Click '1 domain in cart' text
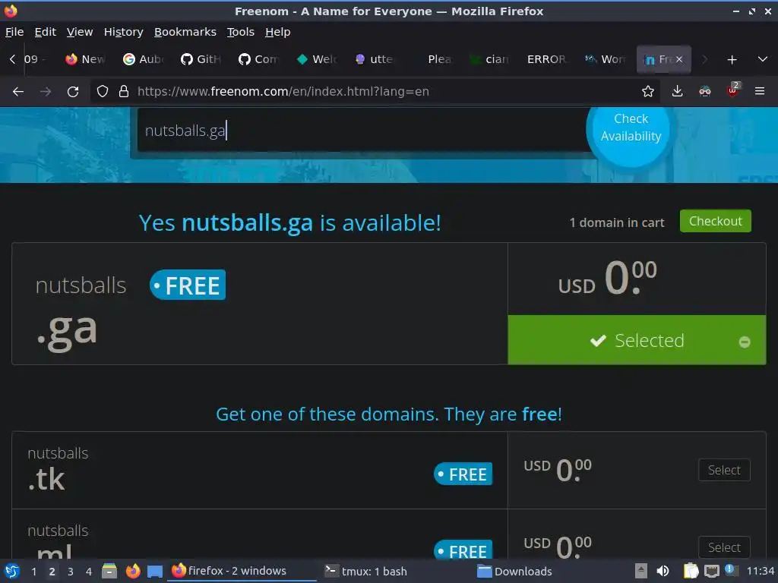 [617, 222]
